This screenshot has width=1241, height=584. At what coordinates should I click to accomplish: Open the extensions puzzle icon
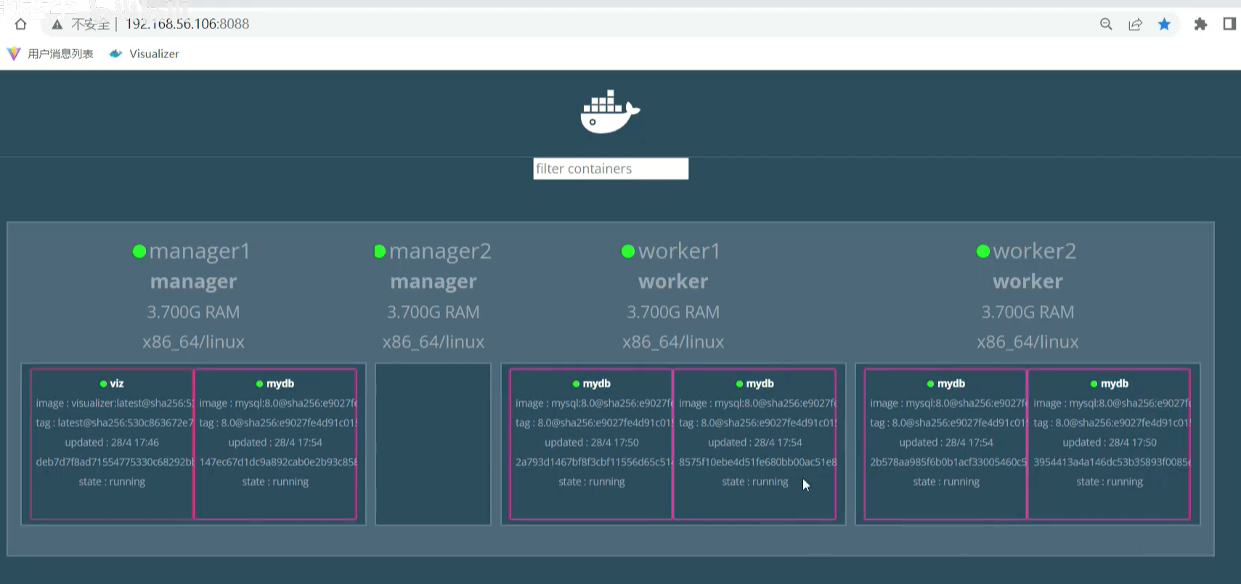click(1200, 24)
